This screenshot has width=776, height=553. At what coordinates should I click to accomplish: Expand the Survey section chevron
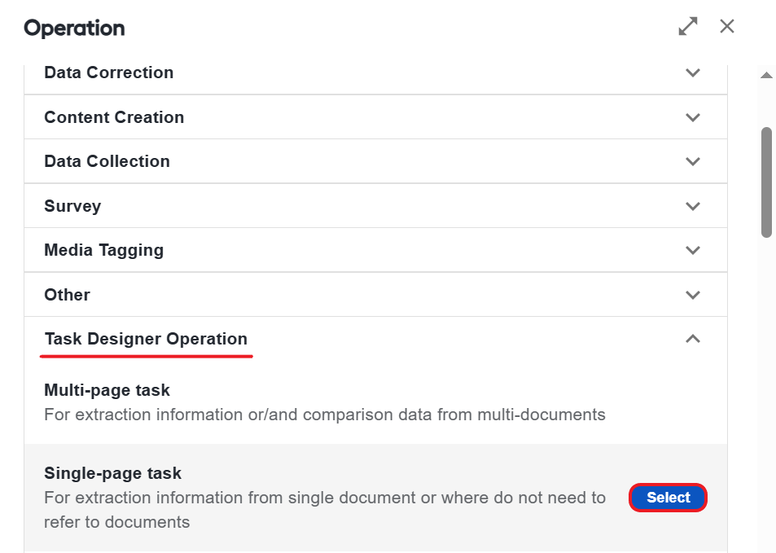pyautogui.click(x=693, y=206)
